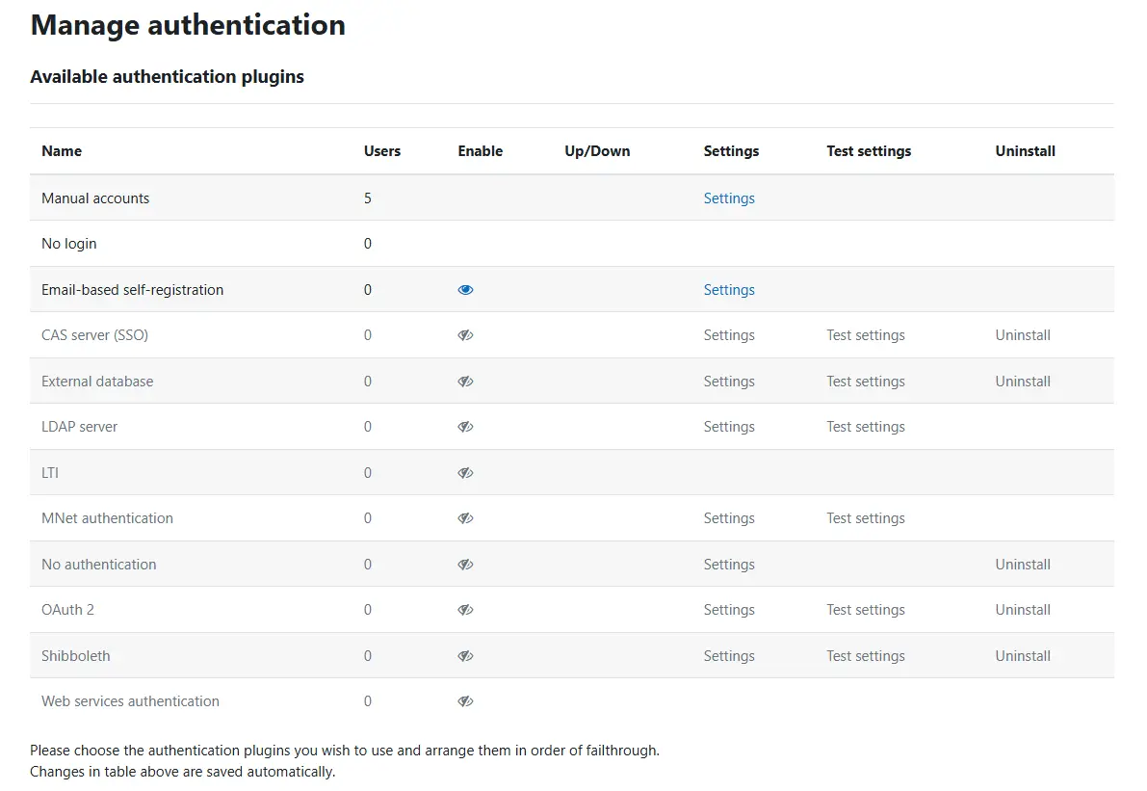Click Manage authentication page heading
The height and width of the screenshot is (791, 1147).
pos(188,25)
